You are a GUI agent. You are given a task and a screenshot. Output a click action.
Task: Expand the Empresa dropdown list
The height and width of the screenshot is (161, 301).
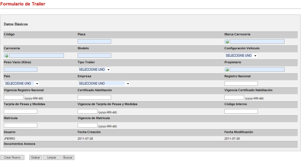(x=104, y=84)
